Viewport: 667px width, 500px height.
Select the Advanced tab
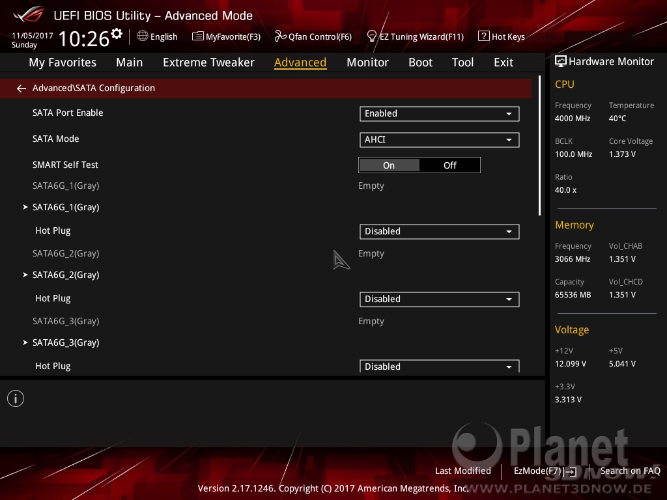[x=300, y=62]
